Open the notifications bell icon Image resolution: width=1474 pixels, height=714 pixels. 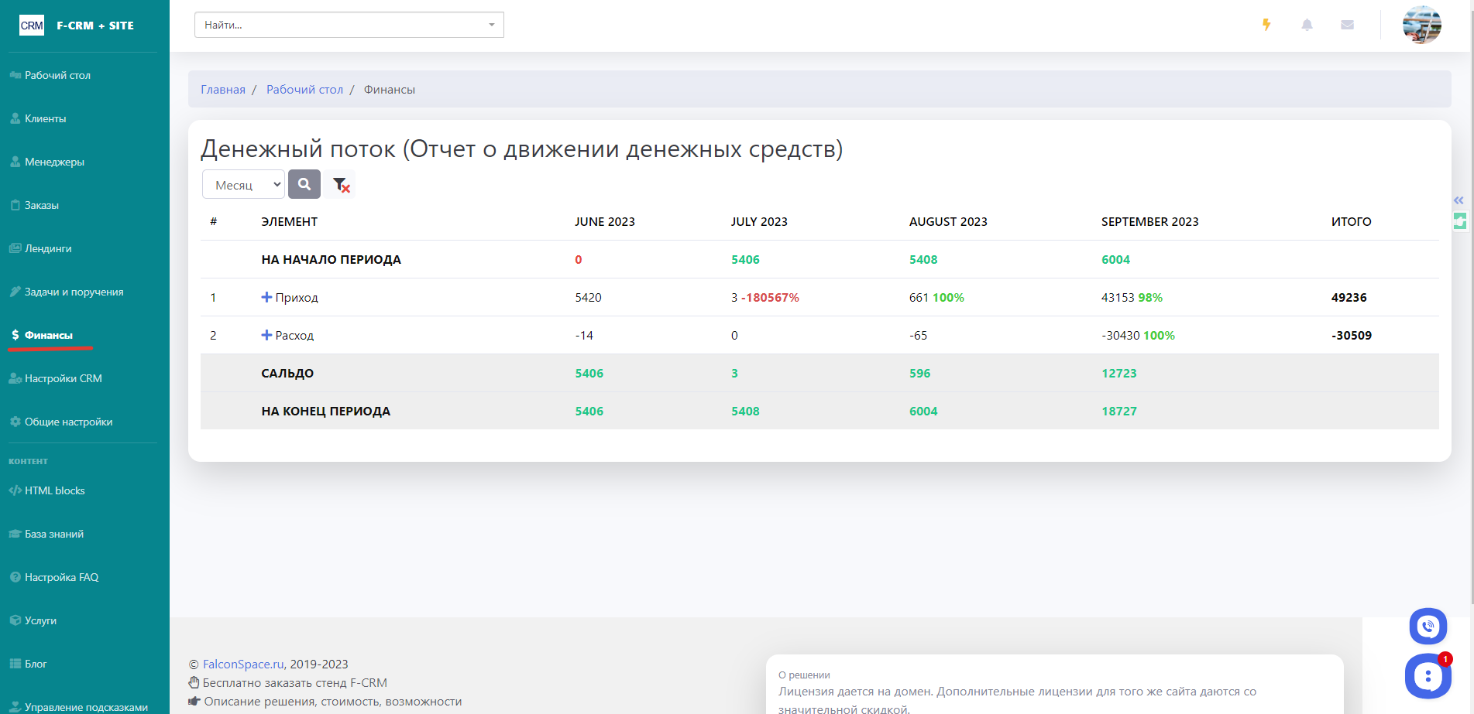click(1307, 25)
